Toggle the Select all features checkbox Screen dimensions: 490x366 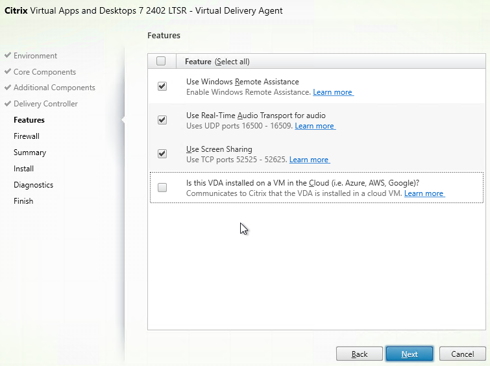tap(161, 61)
